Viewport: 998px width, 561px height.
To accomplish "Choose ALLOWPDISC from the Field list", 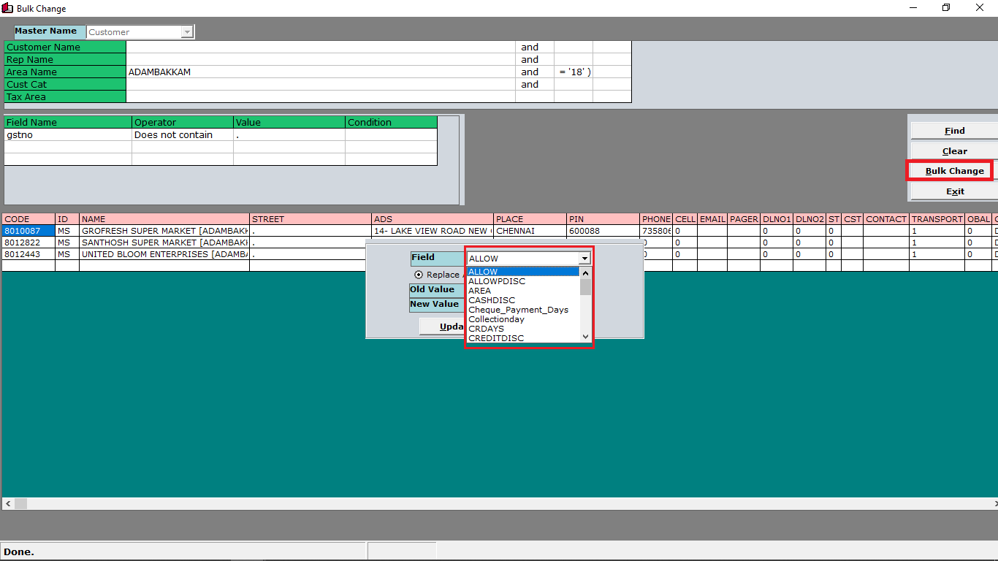I will [x=497, y=281].
